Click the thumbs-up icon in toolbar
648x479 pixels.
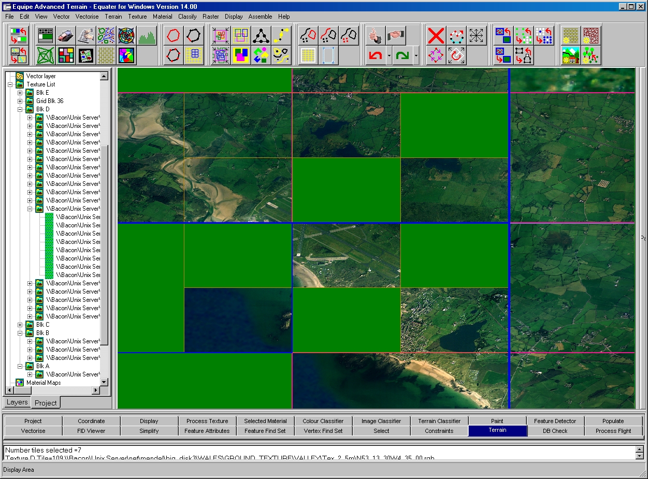click(374, 36)
